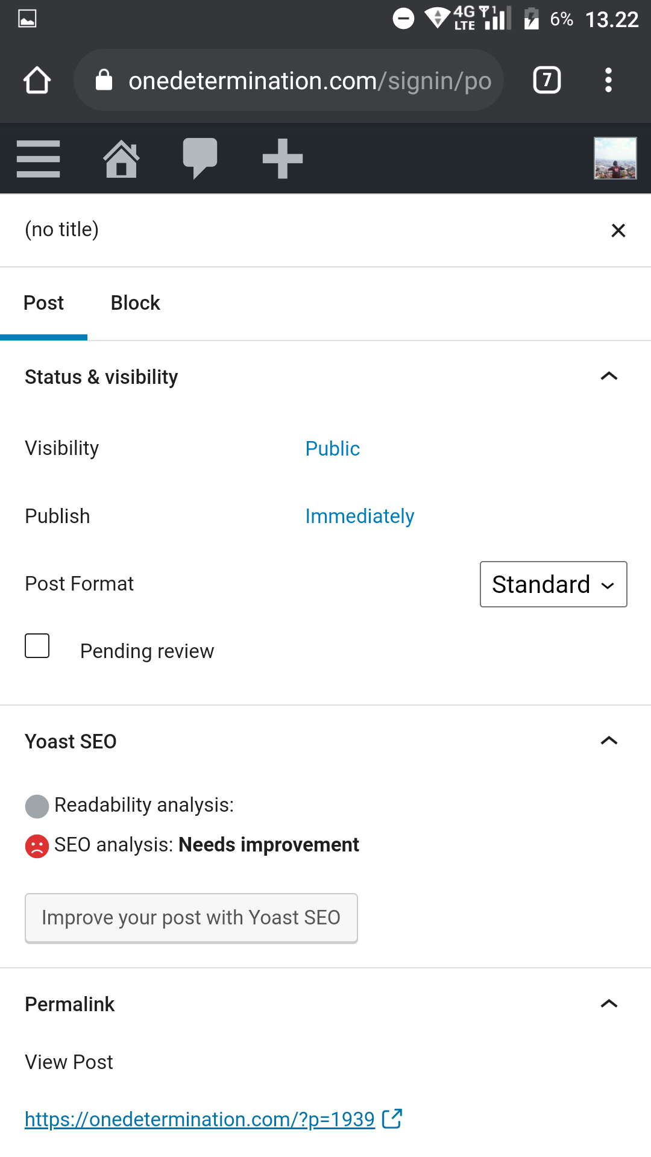
Task: Open the browser home button
Action: (x=37, y=80)
